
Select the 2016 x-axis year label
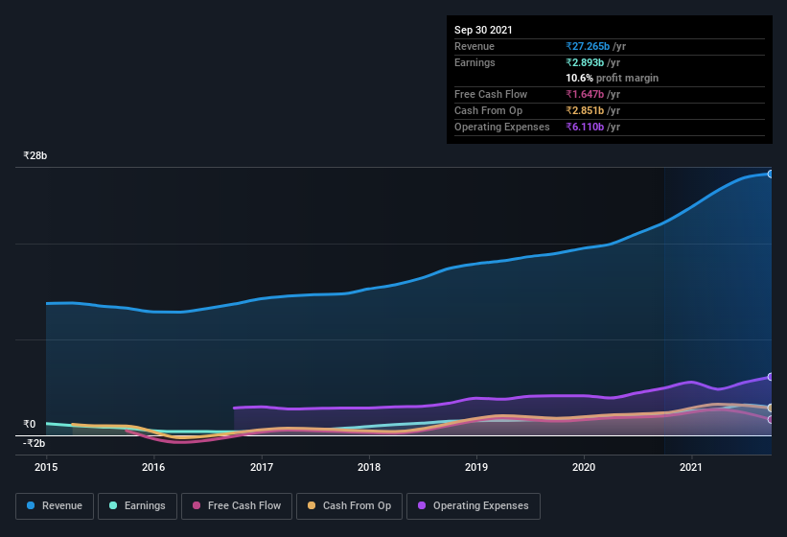[x=153, y=467]
